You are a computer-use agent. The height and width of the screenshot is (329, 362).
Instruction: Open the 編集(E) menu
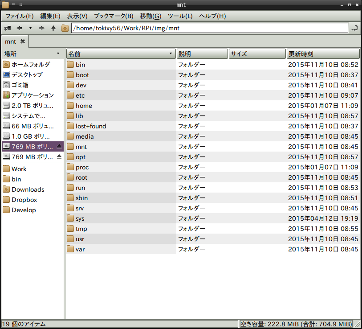pyautogui.click(x=50, y=16)
